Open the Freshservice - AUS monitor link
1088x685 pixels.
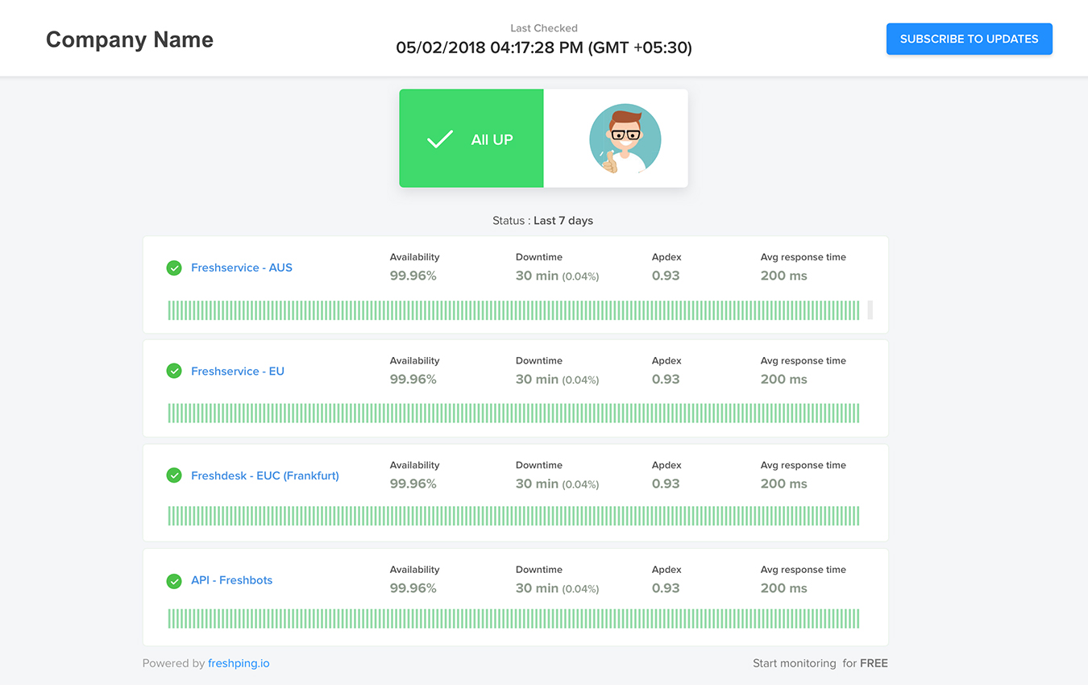[242, 268]
